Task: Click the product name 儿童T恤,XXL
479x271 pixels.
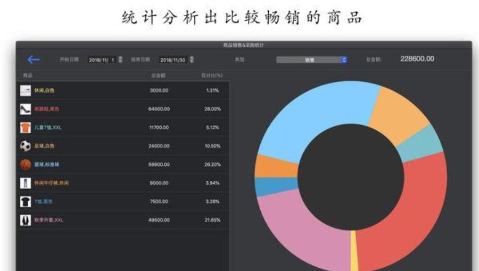Action: tap(48, 128)
